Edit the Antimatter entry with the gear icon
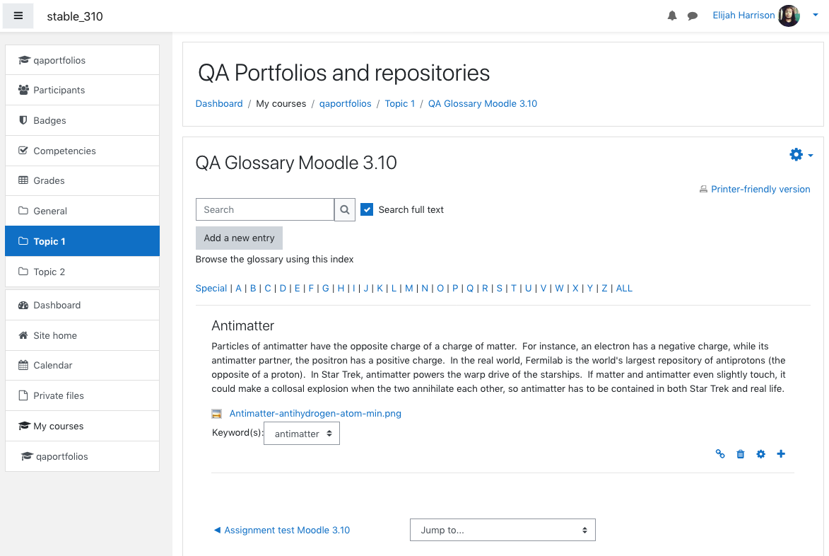The width and height of the screenshot is (829, 556). click(x=760, y=454)
